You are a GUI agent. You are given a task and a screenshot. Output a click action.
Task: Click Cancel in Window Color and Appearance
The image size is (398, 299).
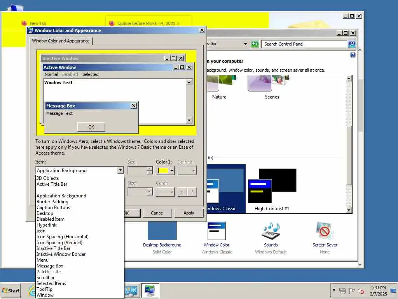[x=157, y=213]
